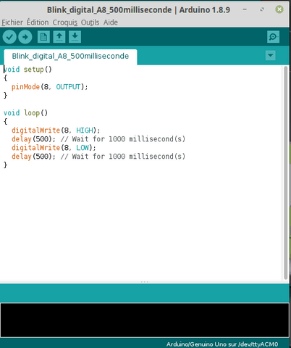Open the Aide menu
Viewport: 291px width, 348px height.
pyautogui.click(x=111, y=22)
